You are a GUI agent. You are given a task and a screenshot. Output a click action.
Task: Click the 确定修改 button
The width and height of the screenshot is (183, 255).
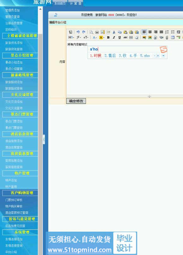(x=76, y=101)
